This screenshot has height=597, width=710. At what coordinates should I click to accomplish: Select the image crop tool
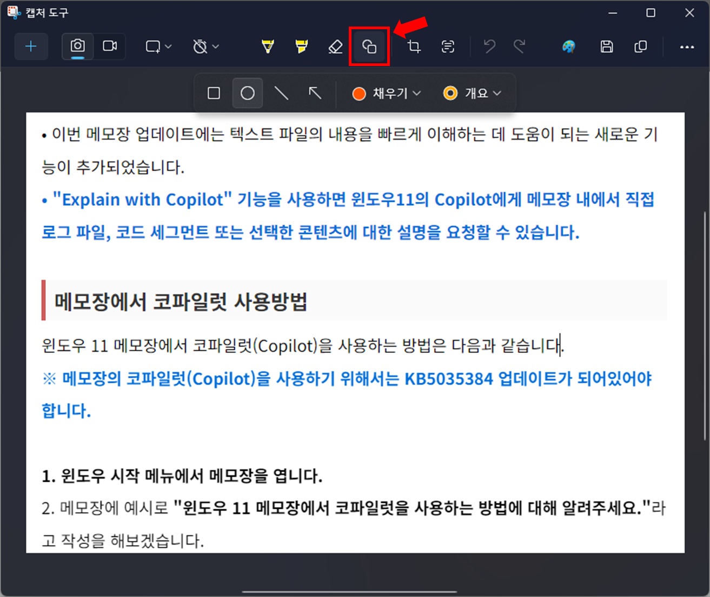(414, 47)
